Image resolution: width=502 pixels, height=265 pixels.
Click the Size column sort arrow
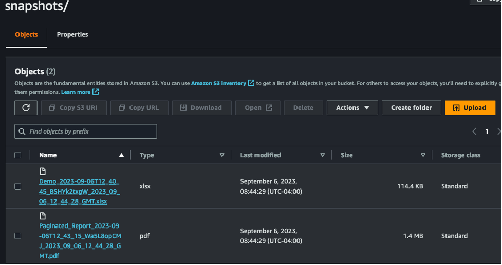423,155
